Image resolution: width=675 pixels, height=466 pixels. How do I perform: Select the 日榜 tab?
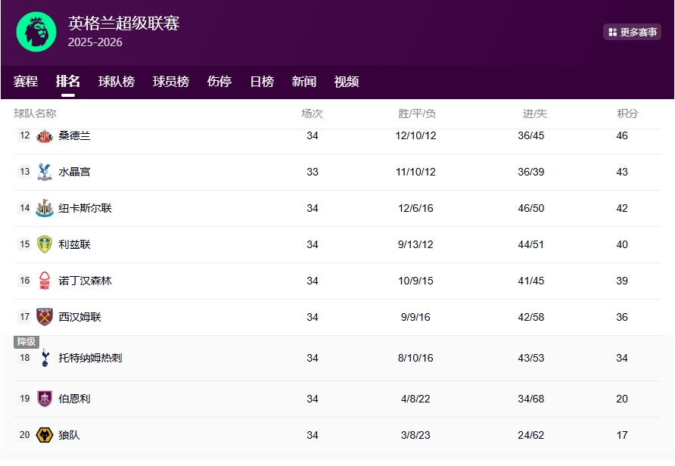tap(262, 82)
